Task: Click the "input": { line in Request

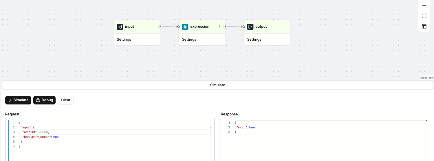Action: [x=28, y=127]
